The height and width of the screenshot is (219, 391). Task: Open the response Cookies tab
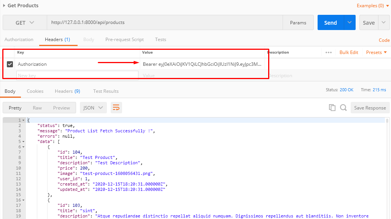[35, 91]
